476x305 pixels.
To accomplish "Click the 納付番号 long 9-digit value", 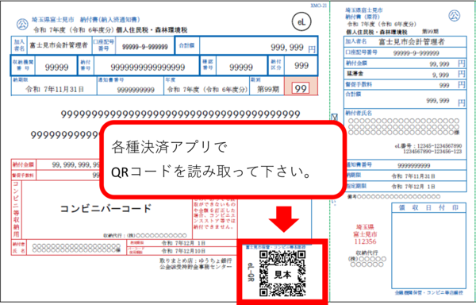I will [148, 68].
